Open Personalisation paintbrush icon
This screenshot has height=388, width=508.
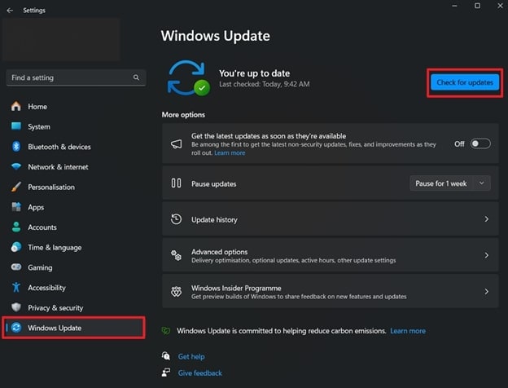click(16, 187)
